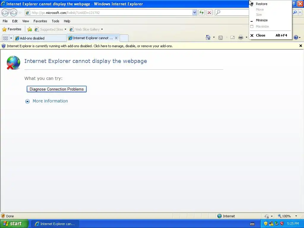Click the RSS feeds icon
The image size is (304, 228).
(x=221, y=38)
